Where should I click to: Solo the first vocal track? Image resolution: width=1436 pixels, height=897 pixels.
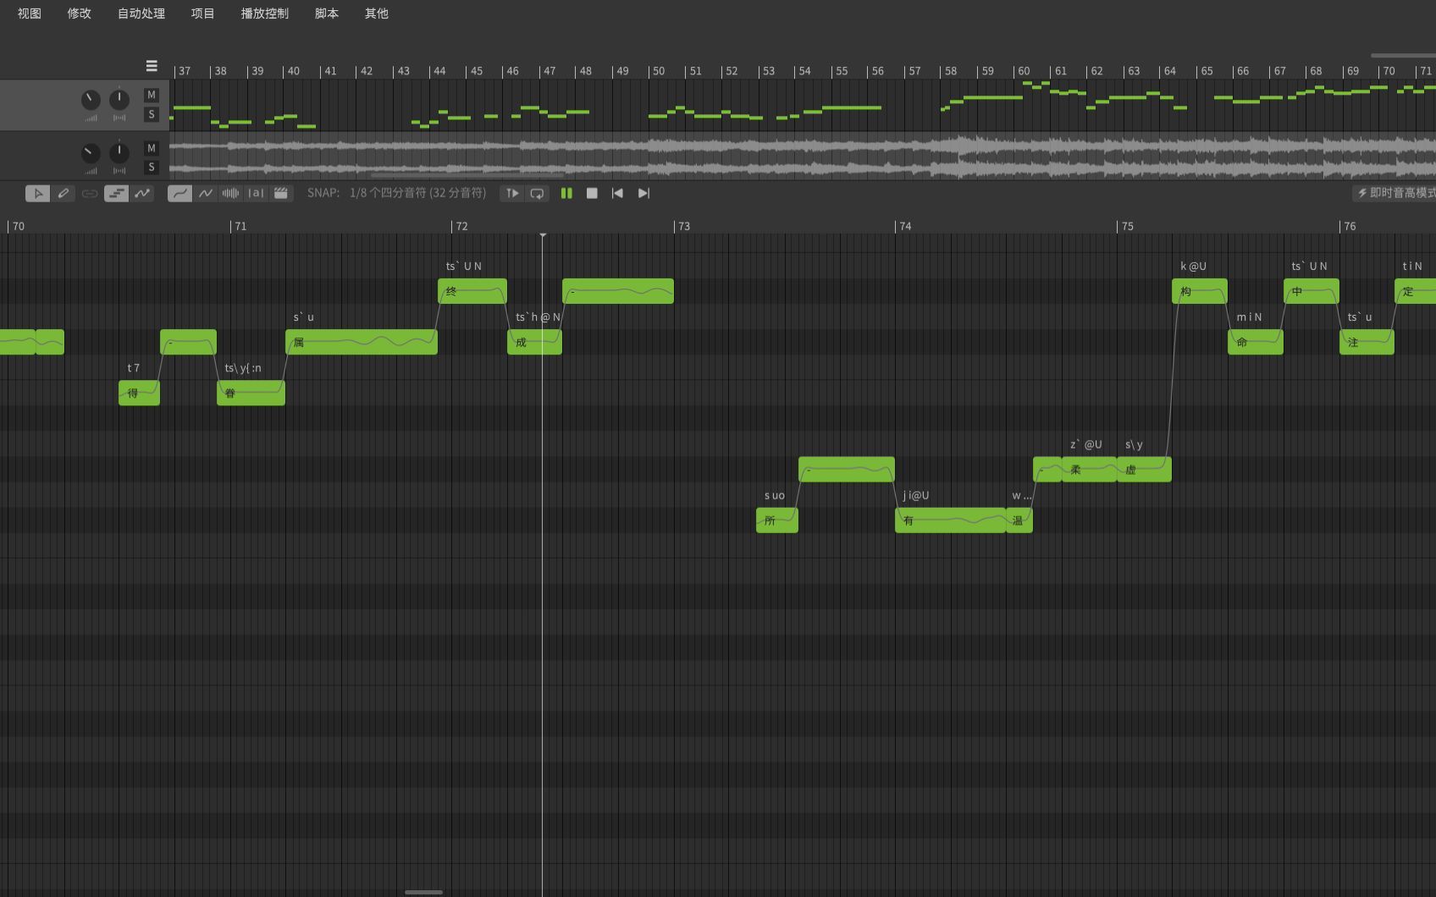click(152, 114)
